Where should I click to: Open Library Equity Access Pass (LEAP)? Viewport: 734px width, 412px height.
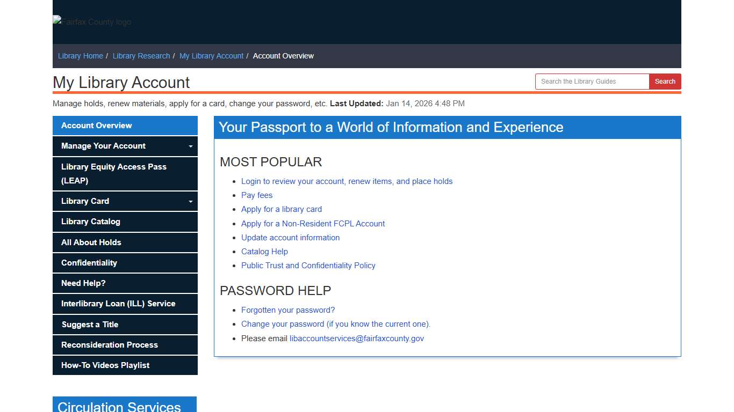click(x=113, y=173)
